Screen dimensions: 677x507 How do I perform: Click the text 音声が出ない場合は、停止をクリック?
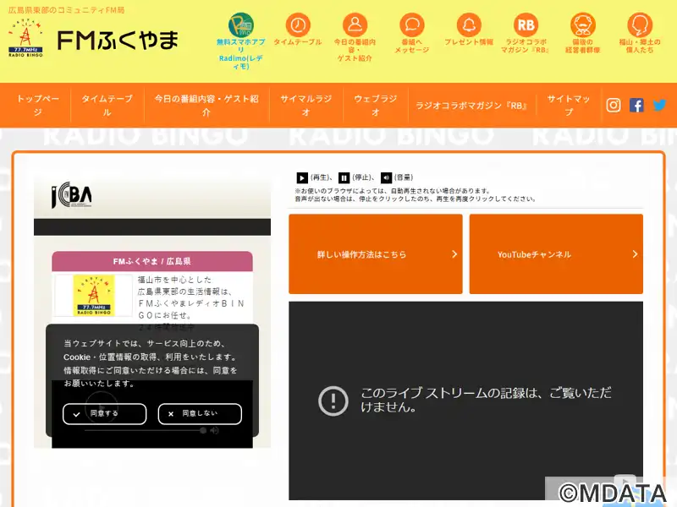click(416, 199)
